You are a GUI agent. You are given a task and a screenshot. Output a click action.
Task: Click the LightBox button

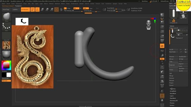click(15, 10)
